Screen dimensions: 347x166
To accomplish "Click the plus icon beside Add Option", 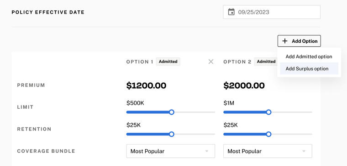I will pos(285,41).
